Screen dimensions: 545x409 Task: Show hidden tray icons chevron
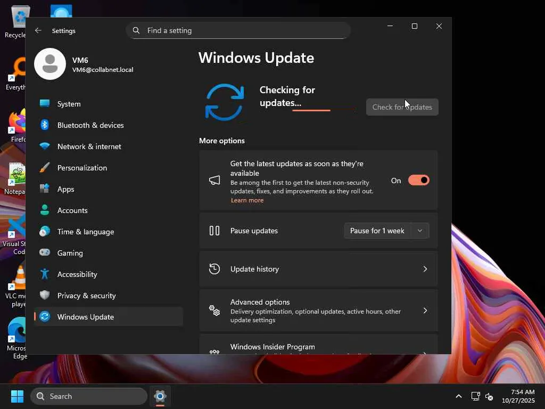[x=459, y=396]
